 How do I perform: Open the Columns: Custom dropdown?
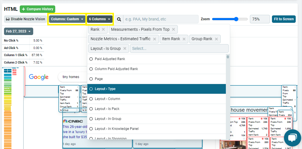[x=67, y=19]
